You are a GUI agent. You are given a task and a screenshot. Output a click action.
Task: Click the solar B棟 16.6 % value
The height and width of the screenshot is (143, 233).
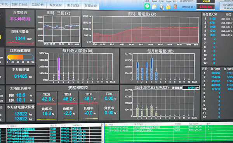click(21, 95)
